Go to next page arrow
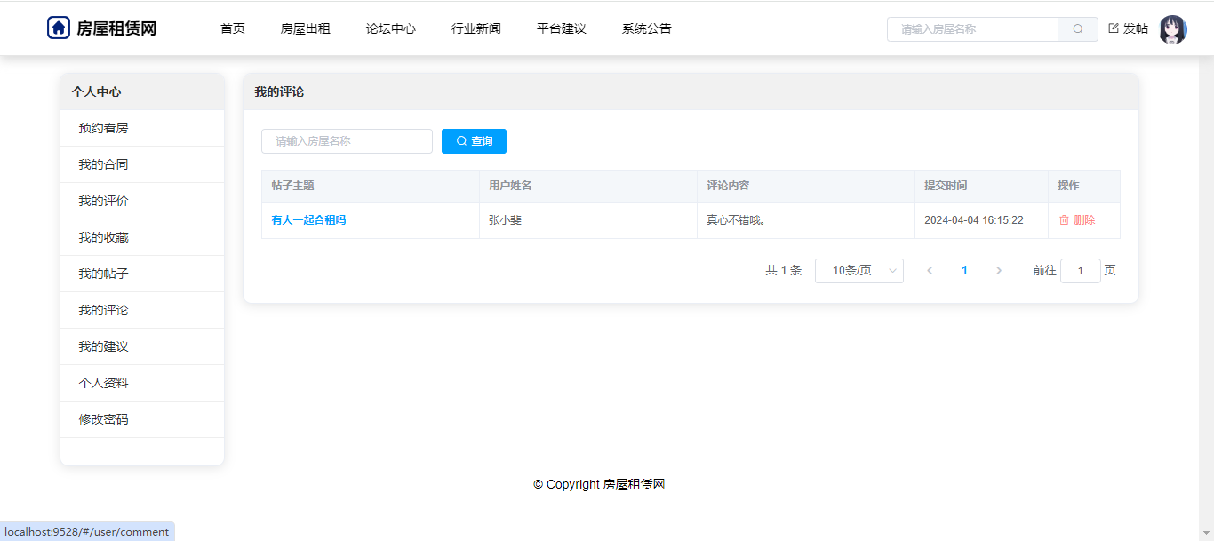Viewport: 1214px width, 541px height. (998, 271)
